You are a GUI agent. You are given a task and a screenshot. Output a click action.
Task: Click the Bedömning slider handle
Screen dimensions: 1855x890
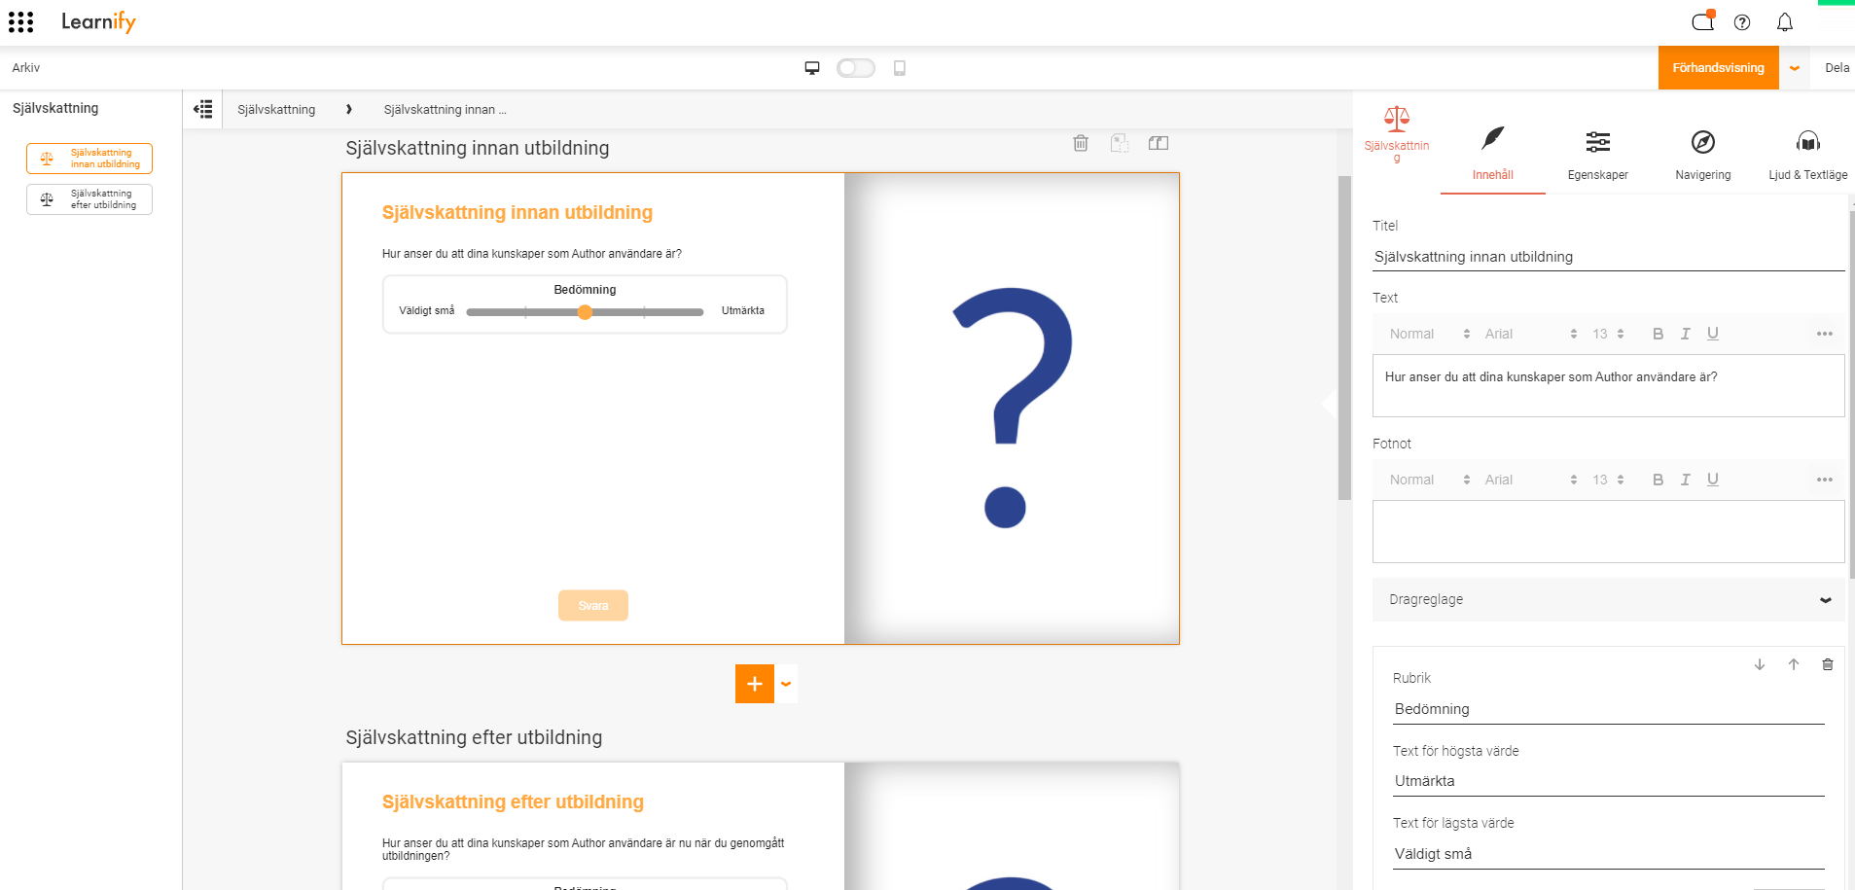585,312
